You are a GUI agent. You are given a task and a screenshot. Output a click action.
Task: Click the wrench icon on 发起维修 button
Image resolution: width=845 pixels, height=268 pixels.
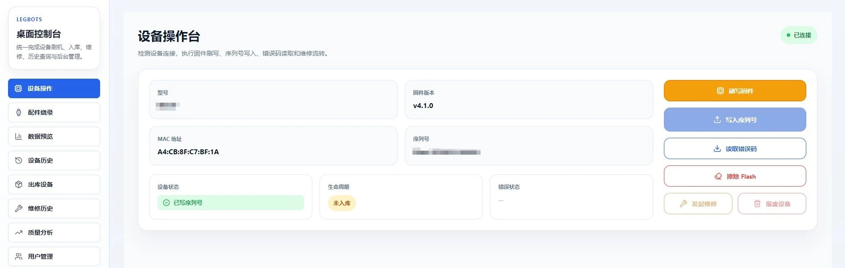[683, 204]
